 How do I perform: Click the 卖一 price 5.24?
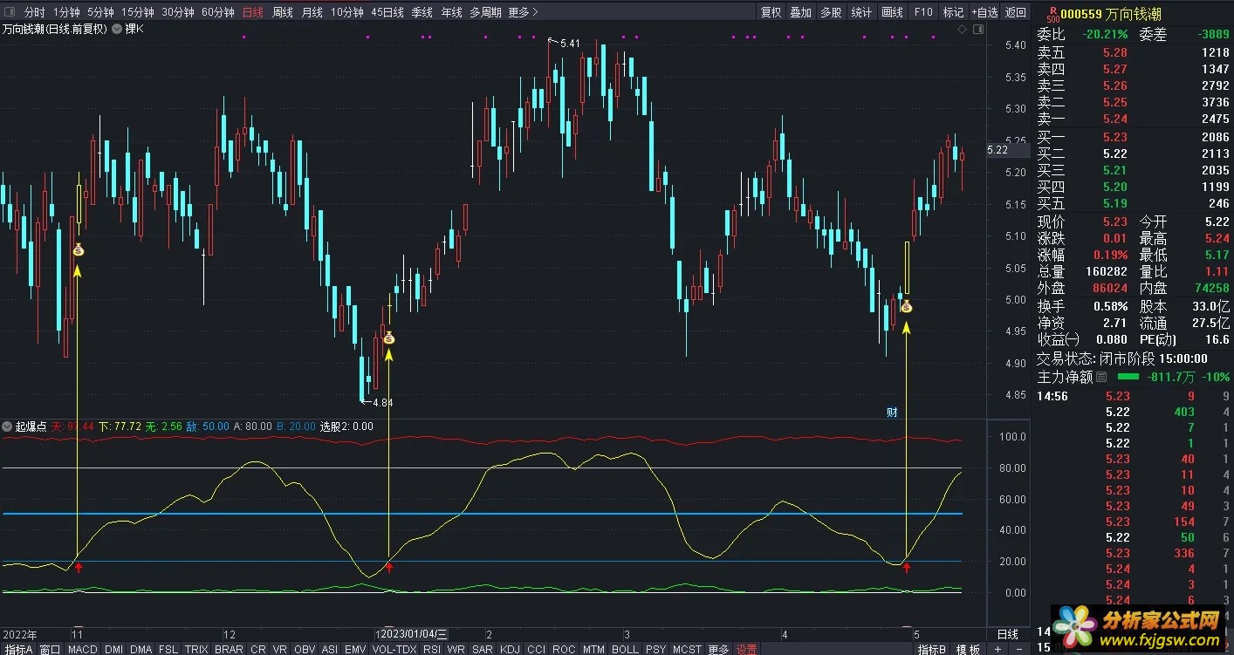pos(1114,119)
